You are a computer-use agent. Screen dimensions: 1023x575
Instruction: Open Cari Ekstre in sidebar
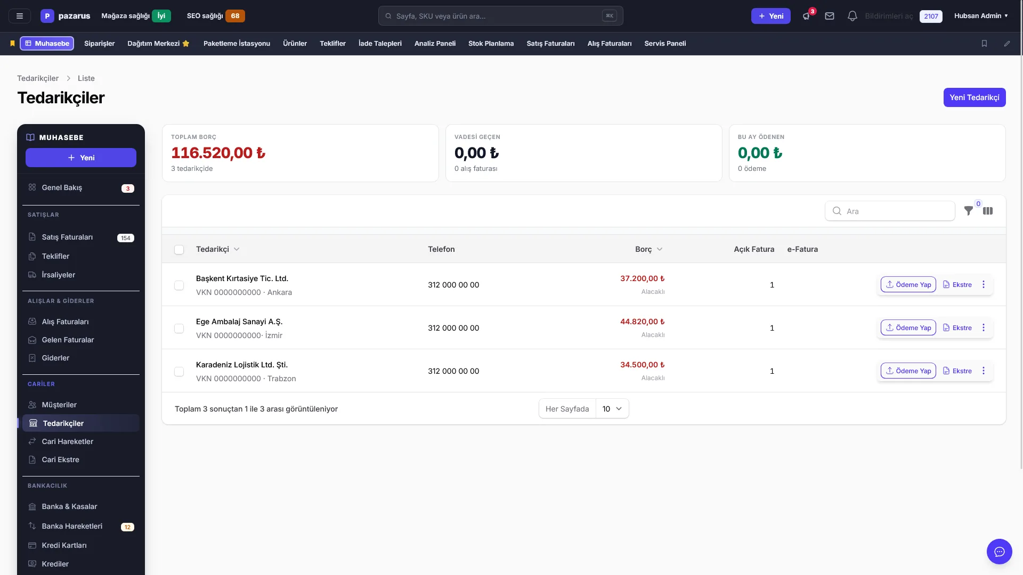(81, 459)
